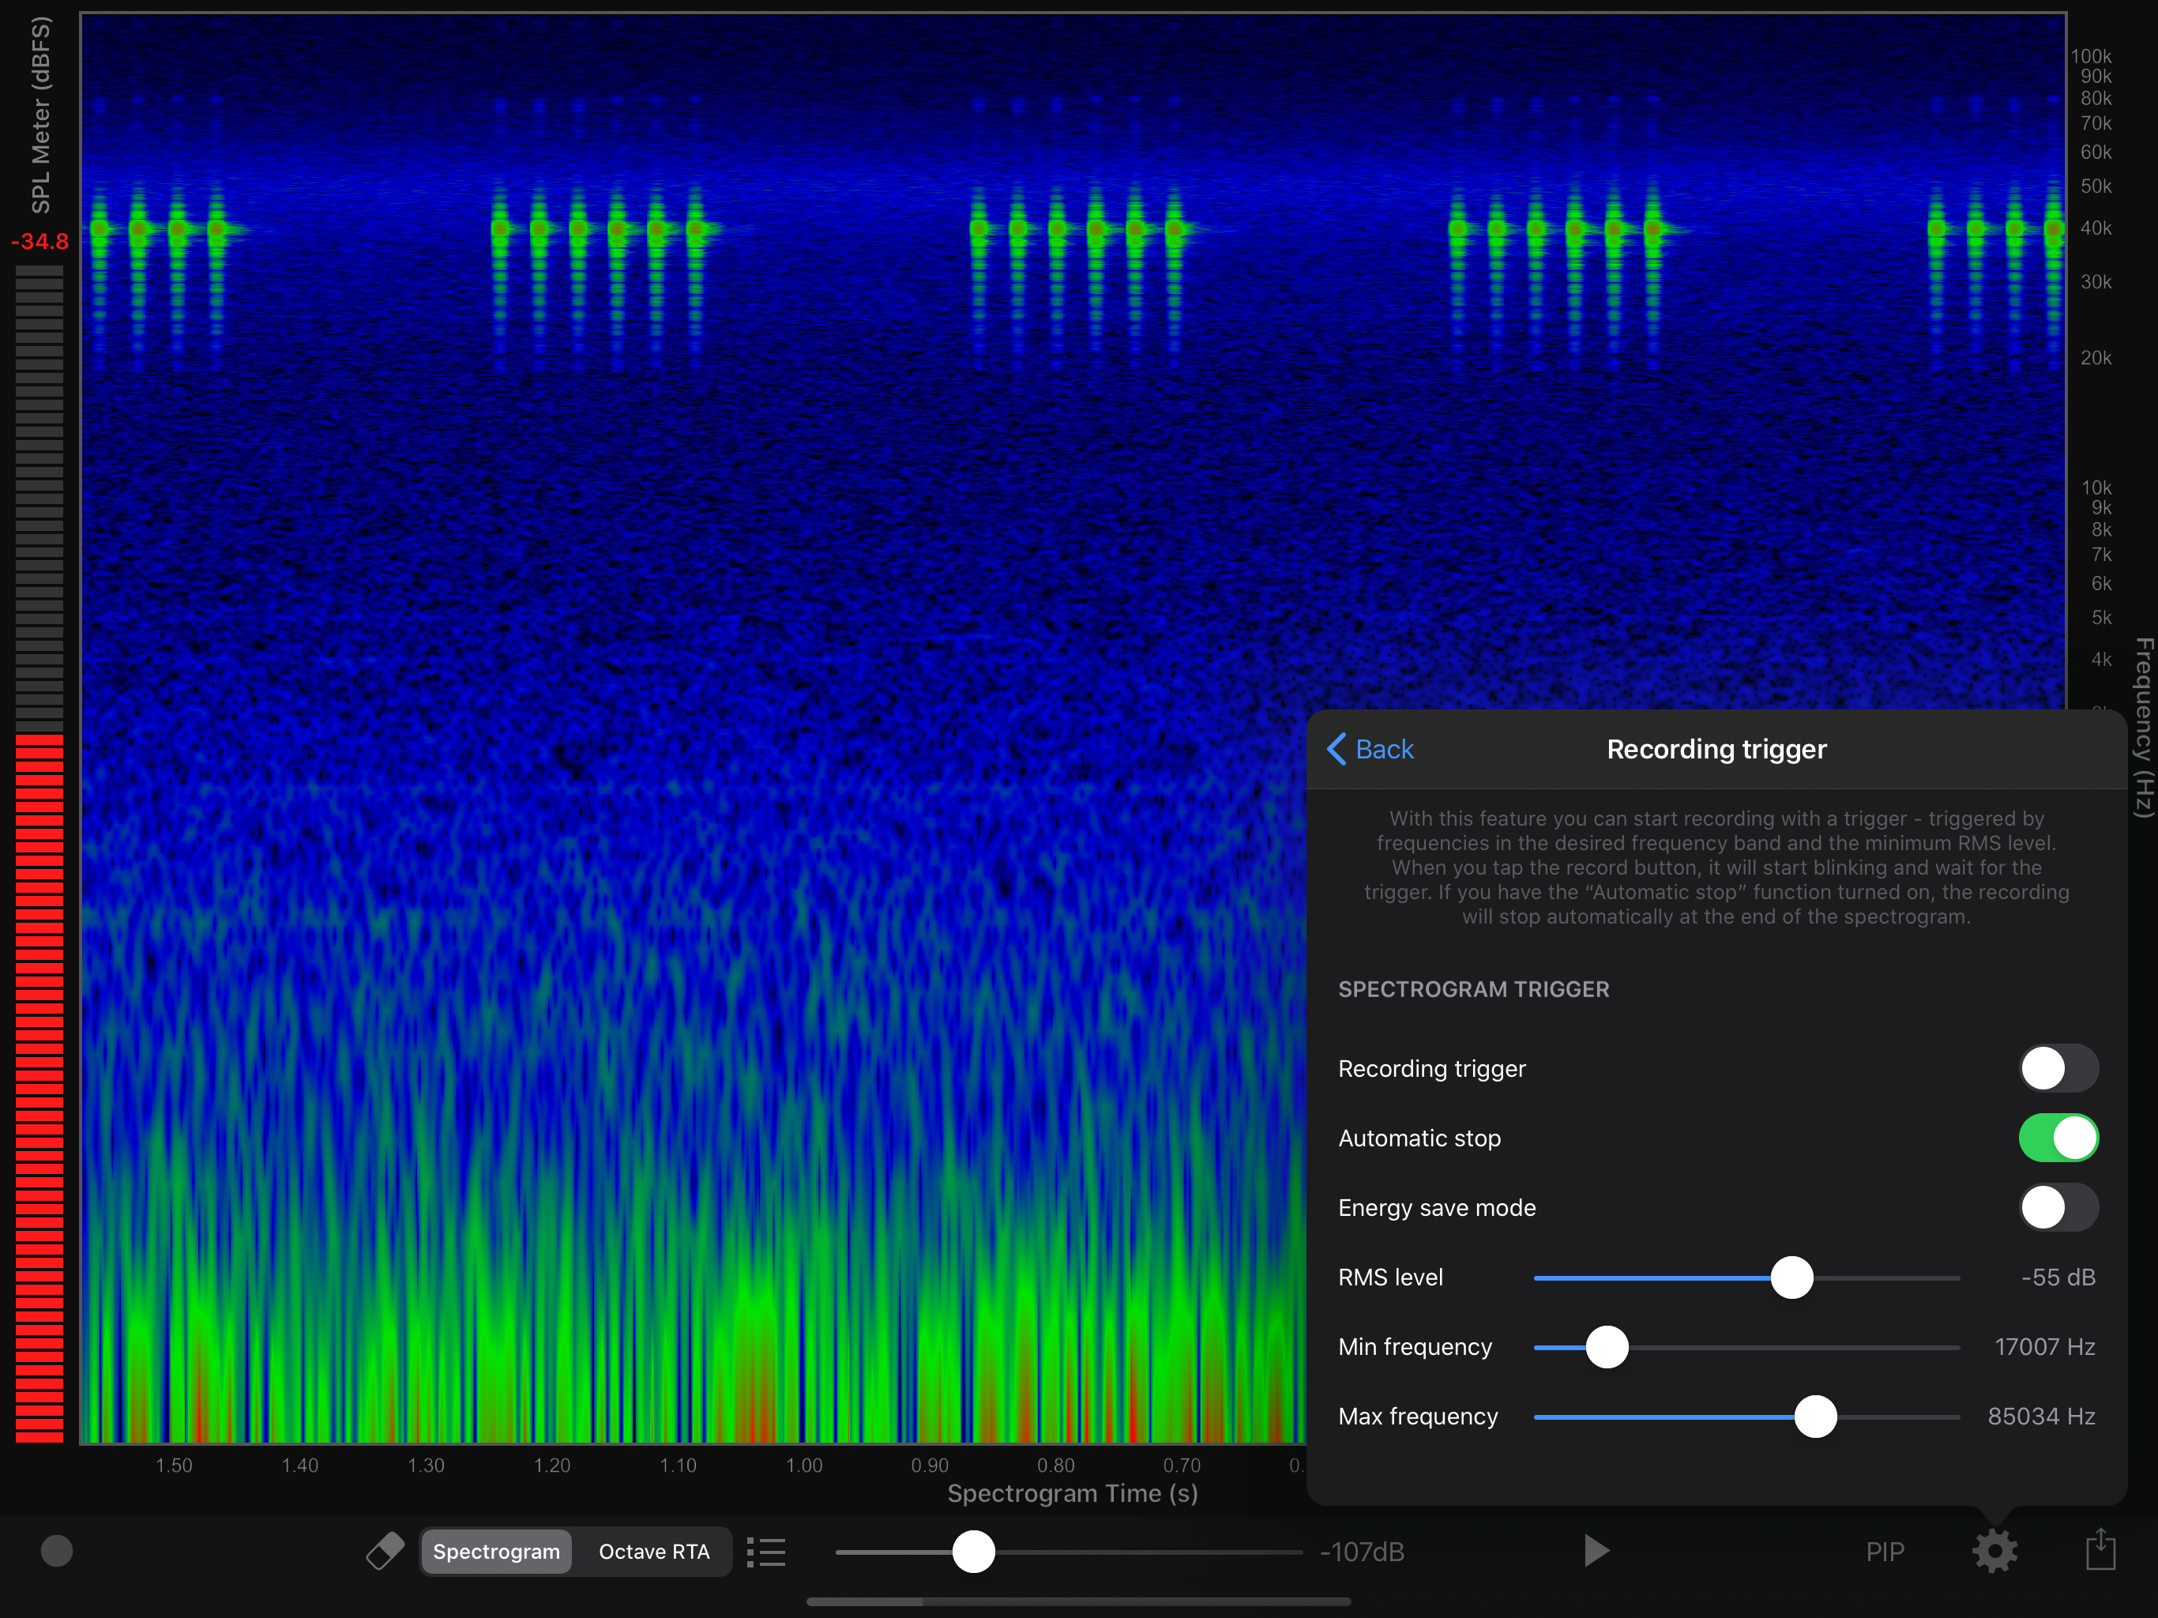Turn off Automatic stop switch
The height and width of the screenshot is (1618, 2158).
coord(2058,1138)
